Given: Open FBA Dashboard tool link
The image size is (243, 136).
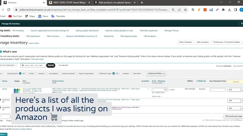Looking at the screenshot, I should coord(33,36).
